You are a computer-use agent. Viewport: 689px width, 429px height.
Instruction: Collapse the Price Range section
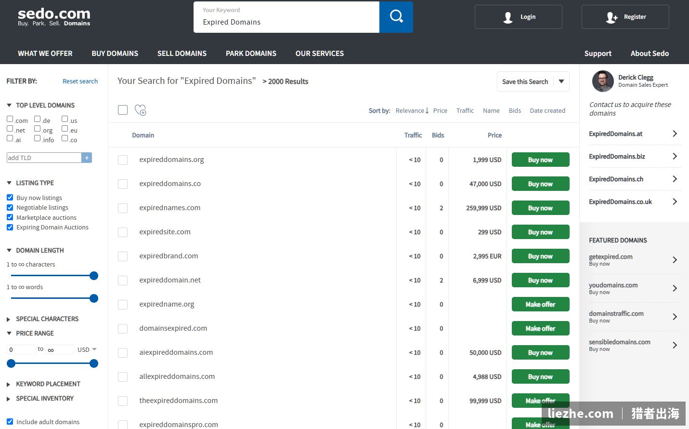(x=9, y=333)
